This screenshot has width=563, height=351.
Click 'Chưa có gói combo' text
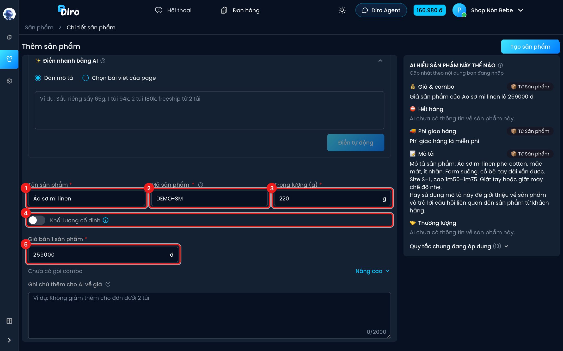[55, 271]
